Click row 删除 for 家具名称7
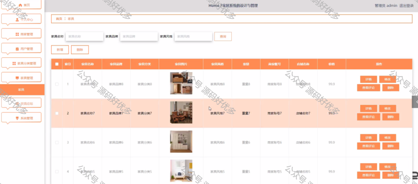418x184 pixels. click(x=391, y=117)
